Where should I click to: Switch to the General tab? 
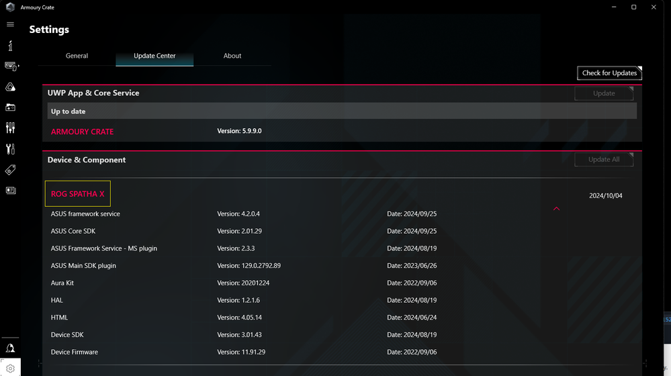pyautogui.click(x=77, y=56)
